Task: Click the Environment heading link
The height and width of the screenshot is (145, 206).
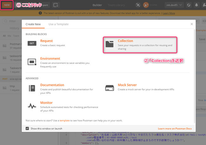Action: click(50, 58)
